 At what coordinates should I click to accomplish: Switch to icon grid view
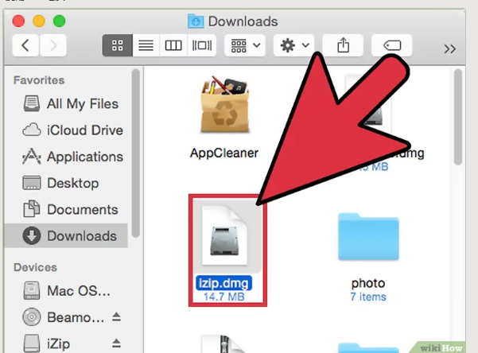pyautogui.click(x=118, y=46)
